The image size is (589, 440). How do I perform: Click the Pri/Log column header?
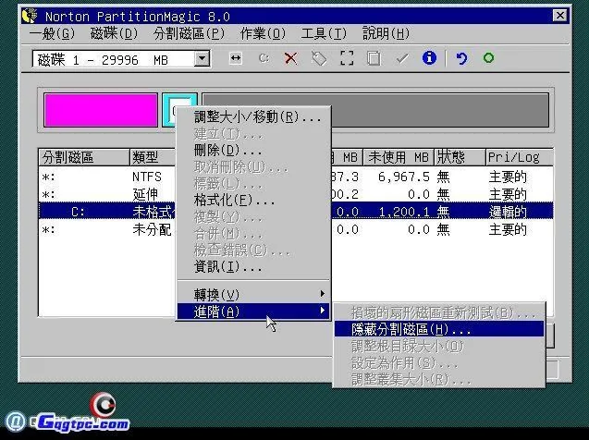[519, 157]
